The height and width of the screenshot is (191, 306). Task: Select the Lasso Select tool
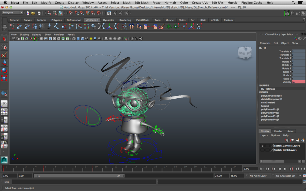4,47
